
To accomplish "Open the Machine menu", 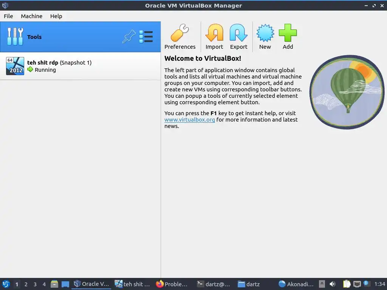I will point(32,16).
